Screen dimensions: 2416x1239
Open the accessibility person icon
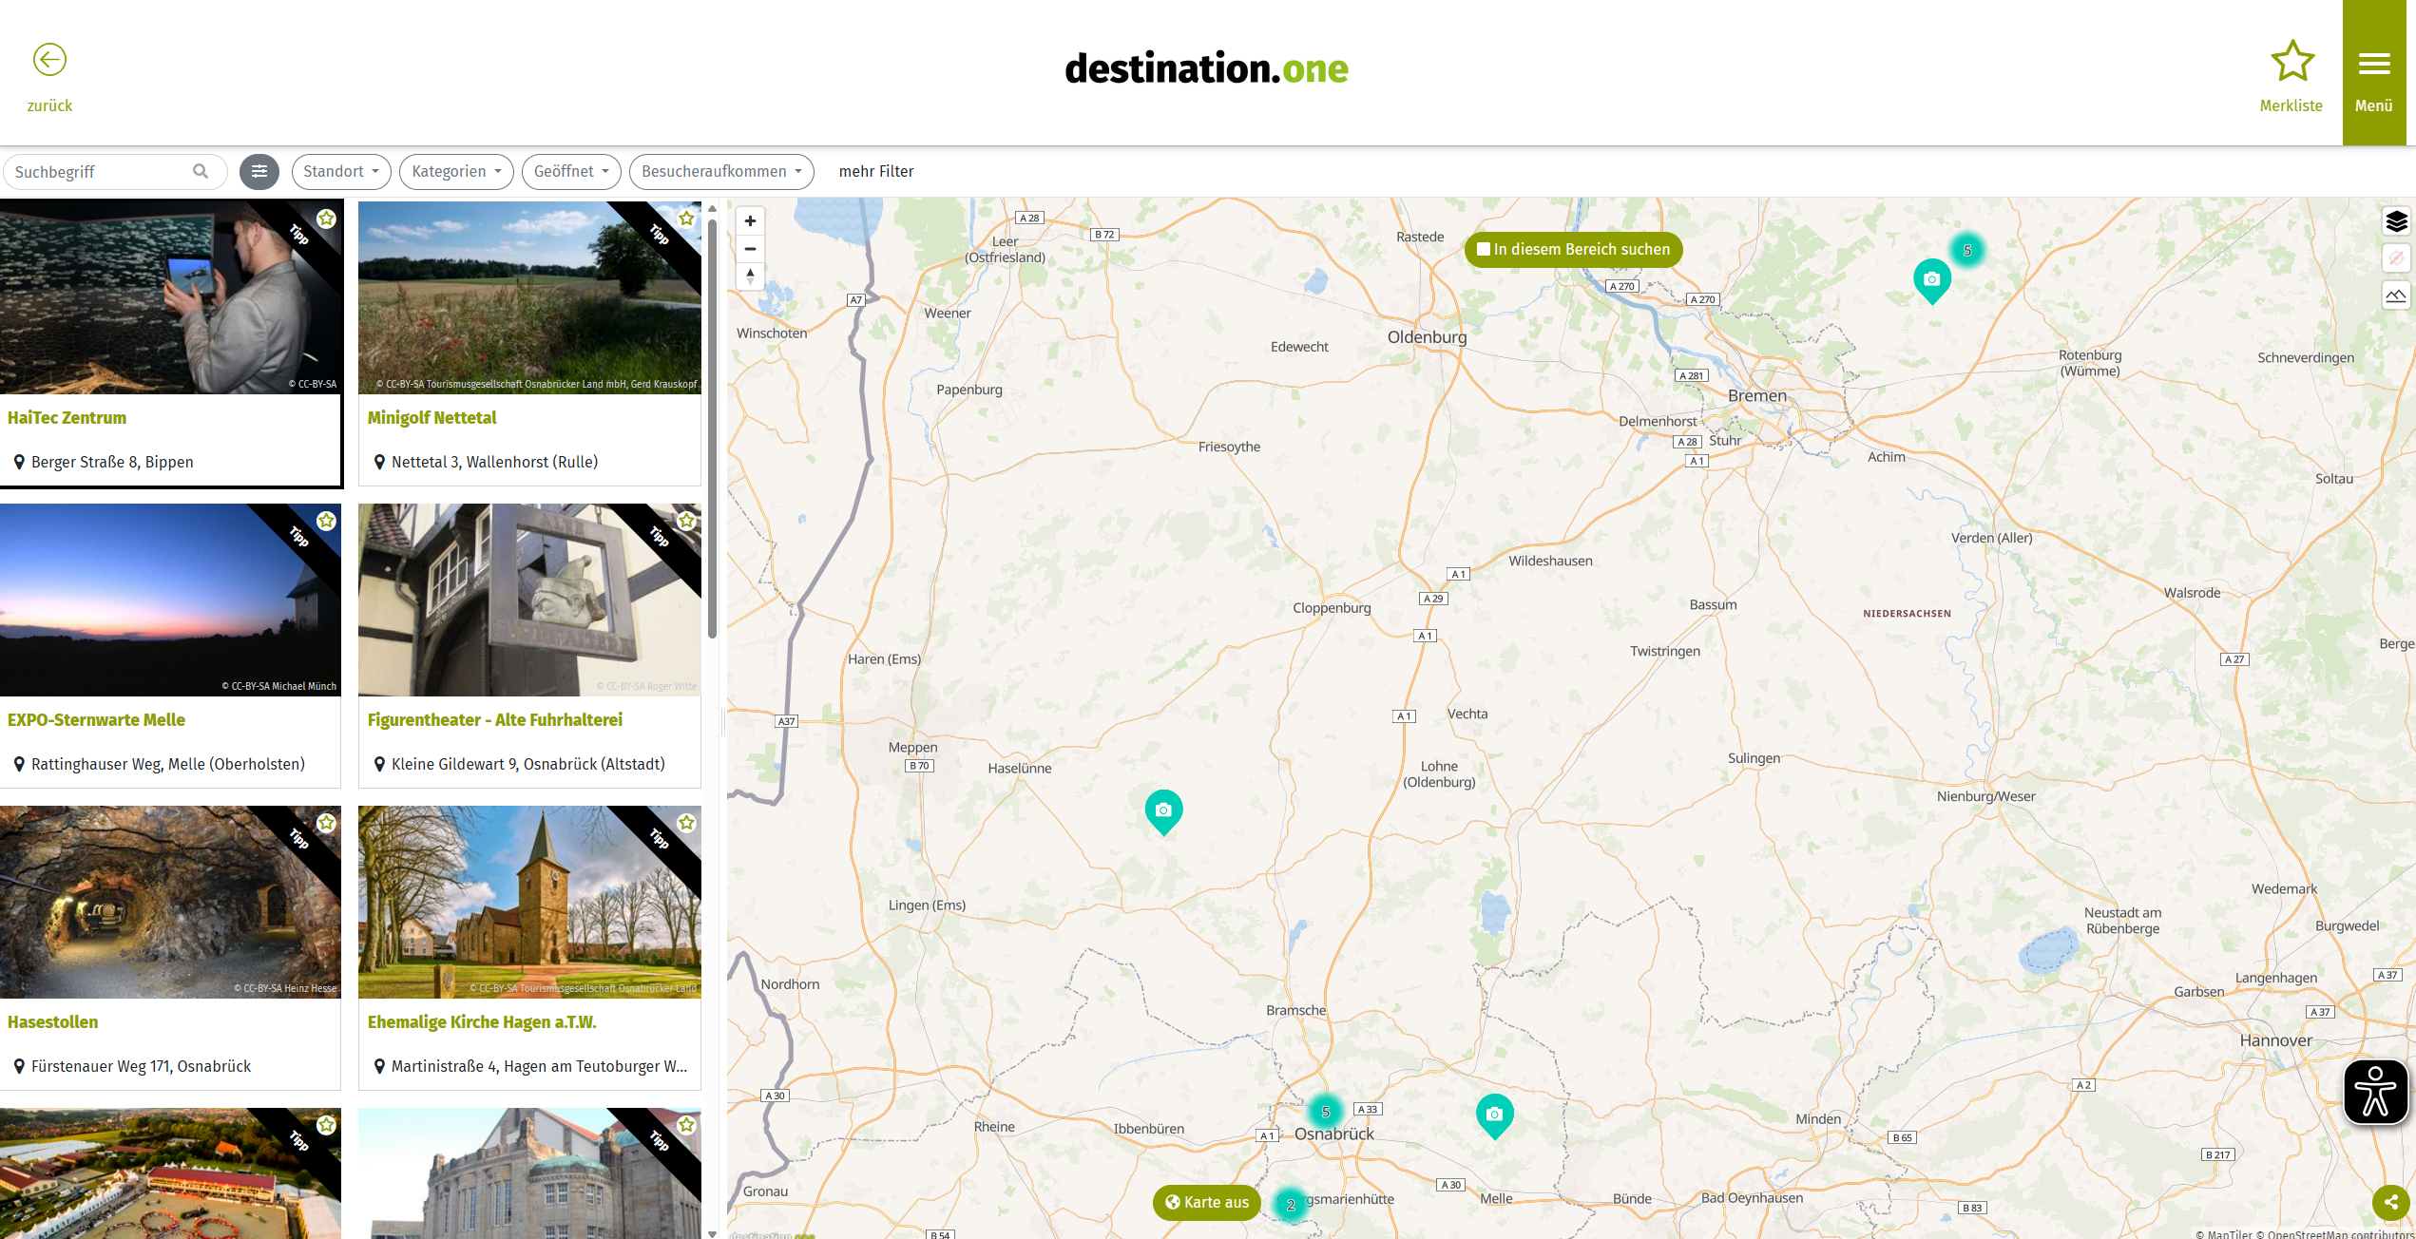(2374, 1092)
